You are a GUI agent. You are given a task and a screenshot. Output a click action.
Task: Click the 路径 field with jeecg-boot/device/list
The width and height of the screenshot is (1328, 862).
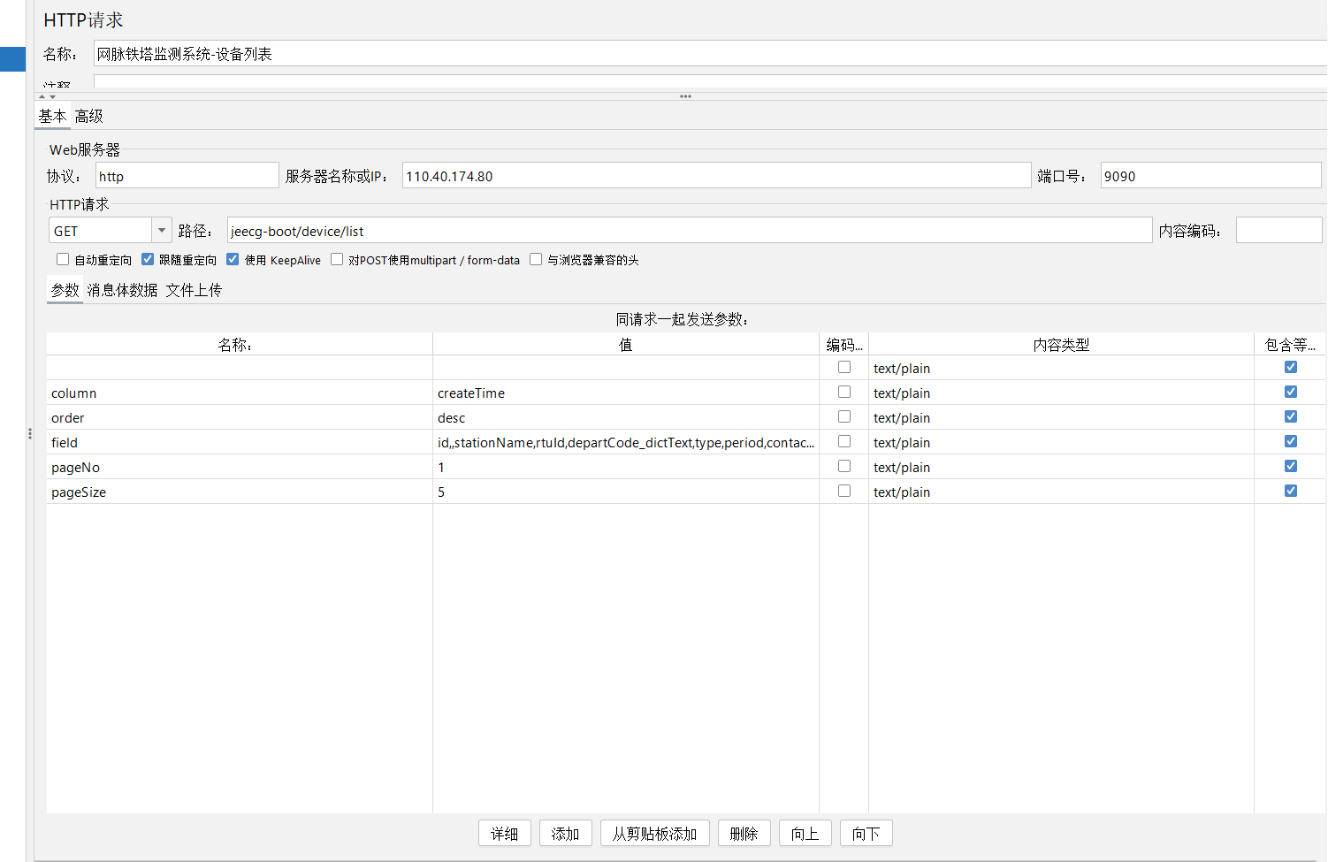(690, 231)
